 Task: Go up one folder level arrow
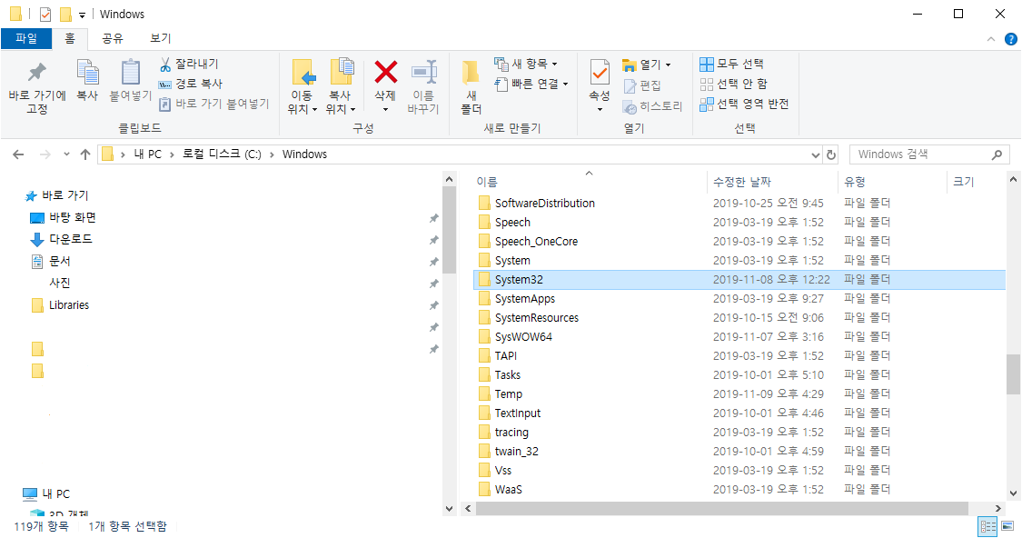click(x=84, y=154)
